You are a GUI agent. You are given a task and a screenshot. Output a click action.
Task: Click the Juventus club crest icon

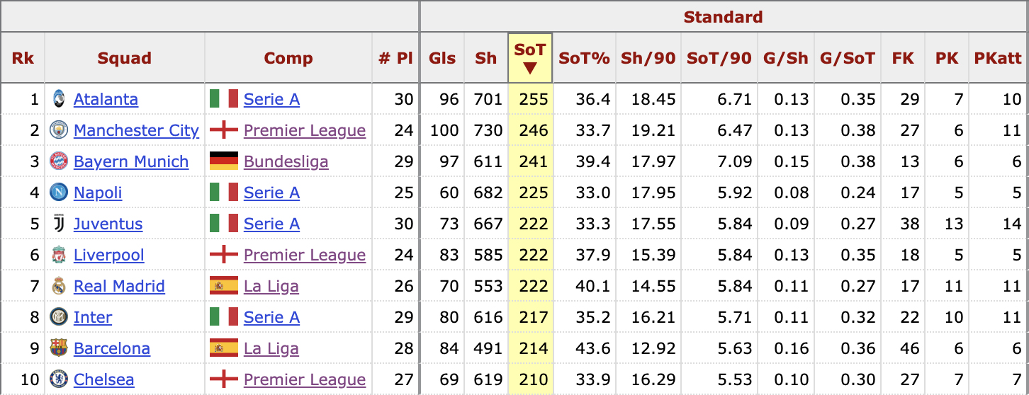pos(59,224)
